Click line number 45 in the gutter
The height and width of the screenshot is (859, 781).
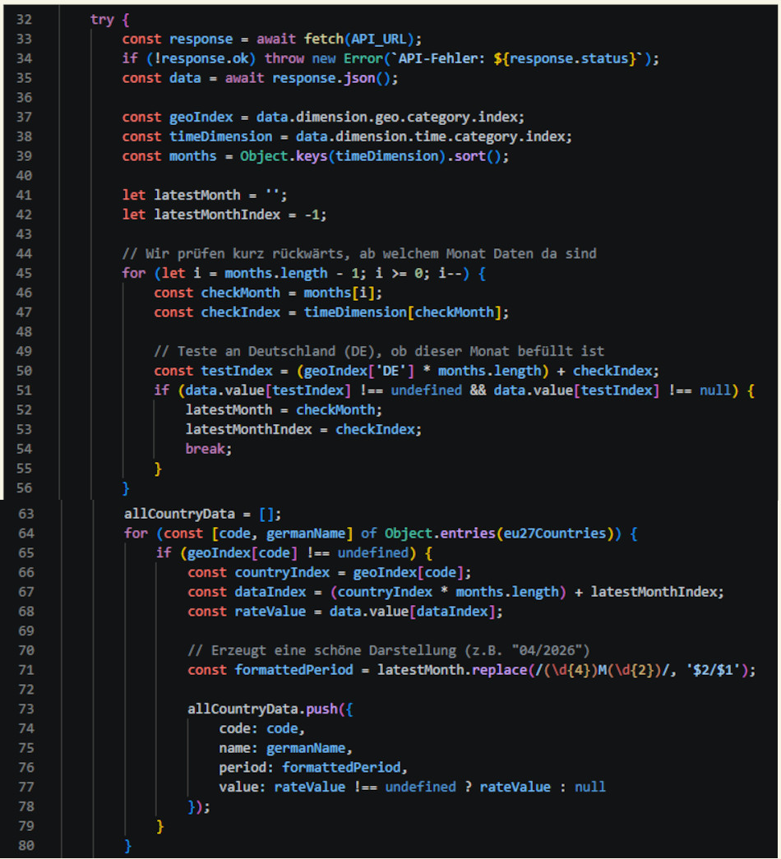click(x=24, y=274)
